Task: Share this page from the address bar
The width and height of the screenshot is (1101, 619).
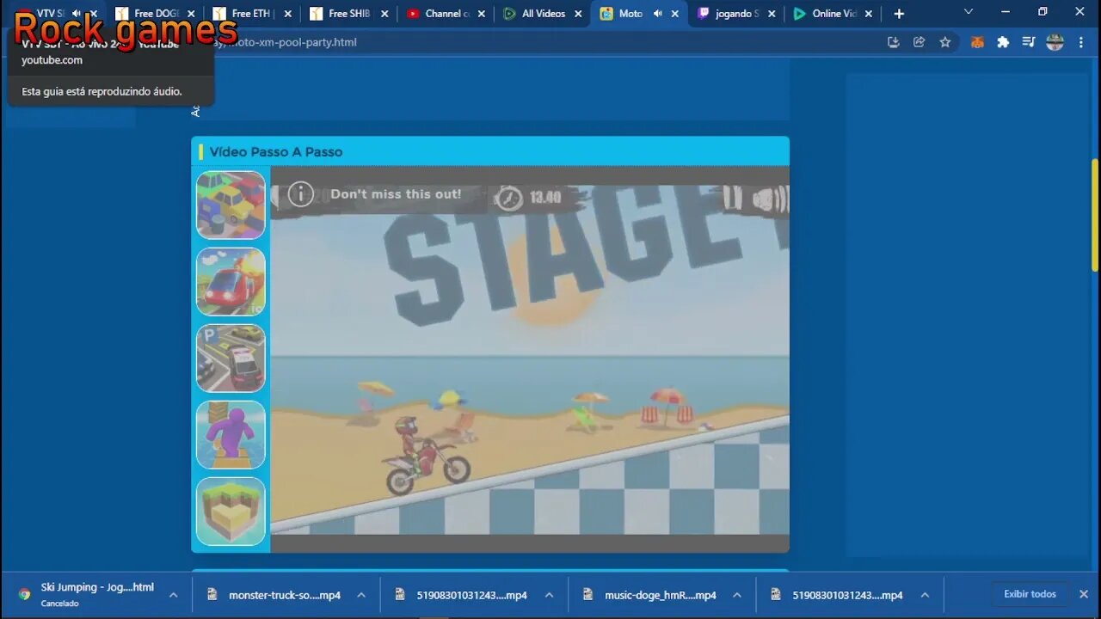Action: (x=919, y=42)
